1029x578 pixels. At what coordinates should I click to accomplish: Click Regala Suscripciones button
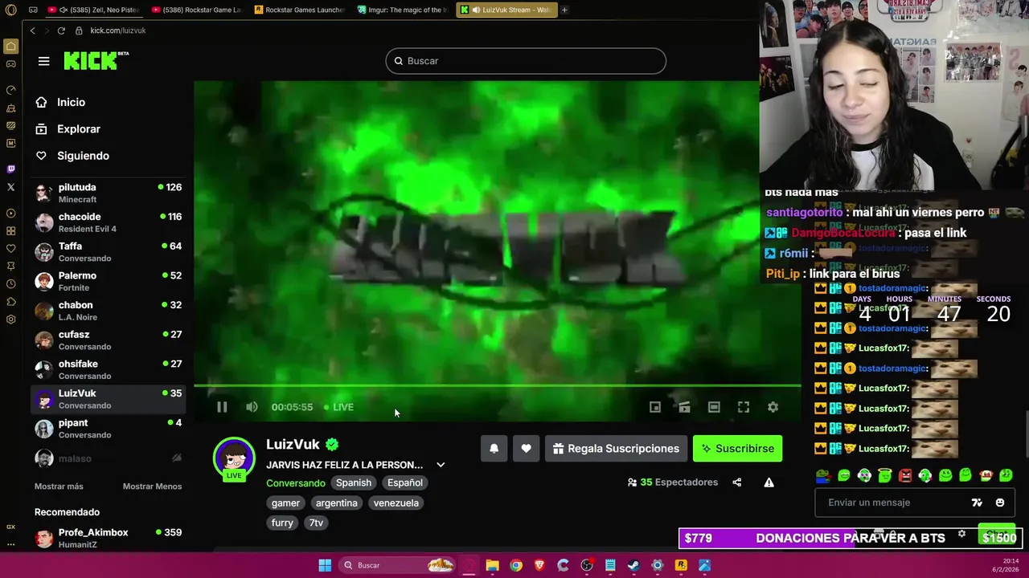point(615,449)
